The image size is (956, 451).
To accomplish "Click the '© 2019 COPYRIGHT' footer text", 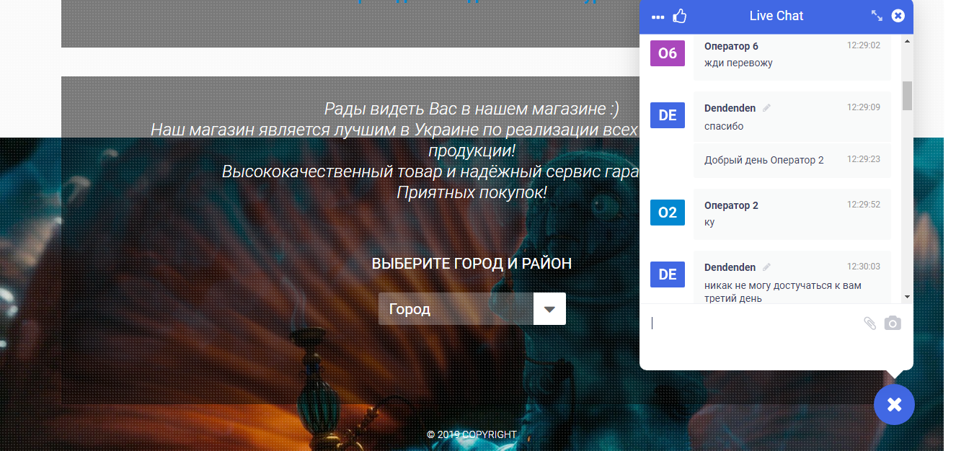I will (x=472, y=434).
